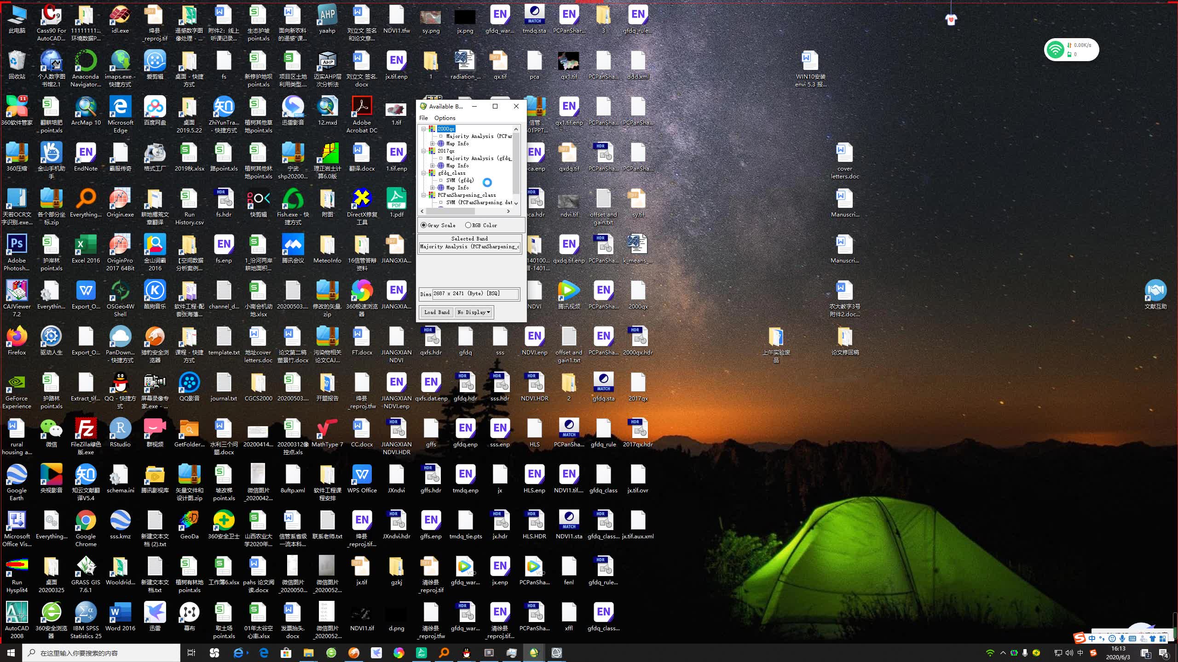Select the gfdq_class file entry in the tree
1178x662 pixels.
[x=451, y=173]
